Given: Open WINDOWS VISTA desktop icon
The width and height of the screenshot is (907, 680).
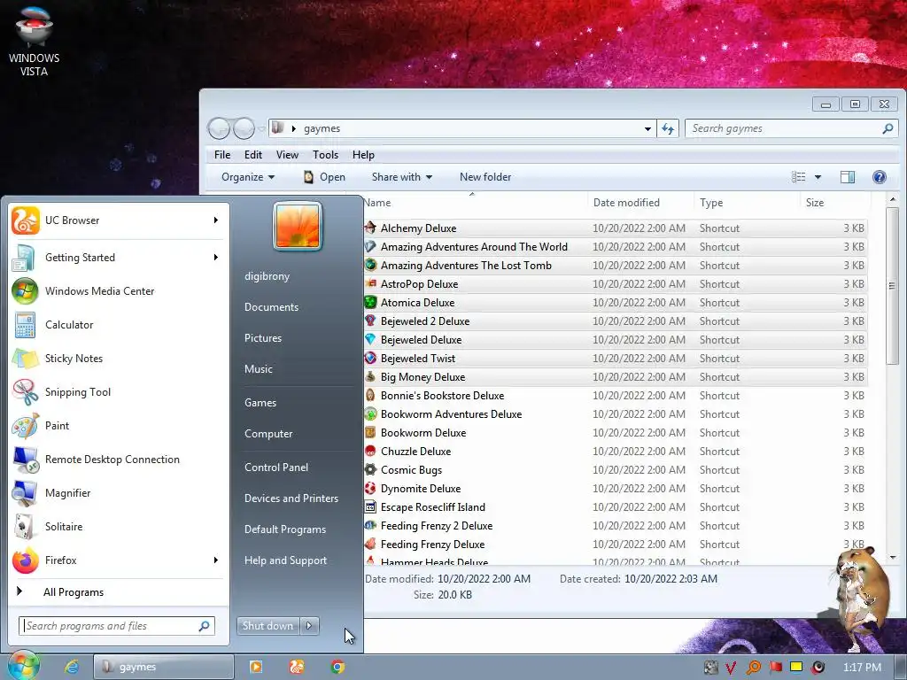Looking at the screenshot, I should click(x=35, y=41).
